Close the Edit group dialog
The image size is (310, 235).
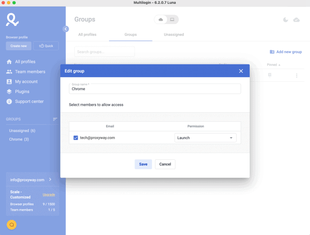coord(241,71)
